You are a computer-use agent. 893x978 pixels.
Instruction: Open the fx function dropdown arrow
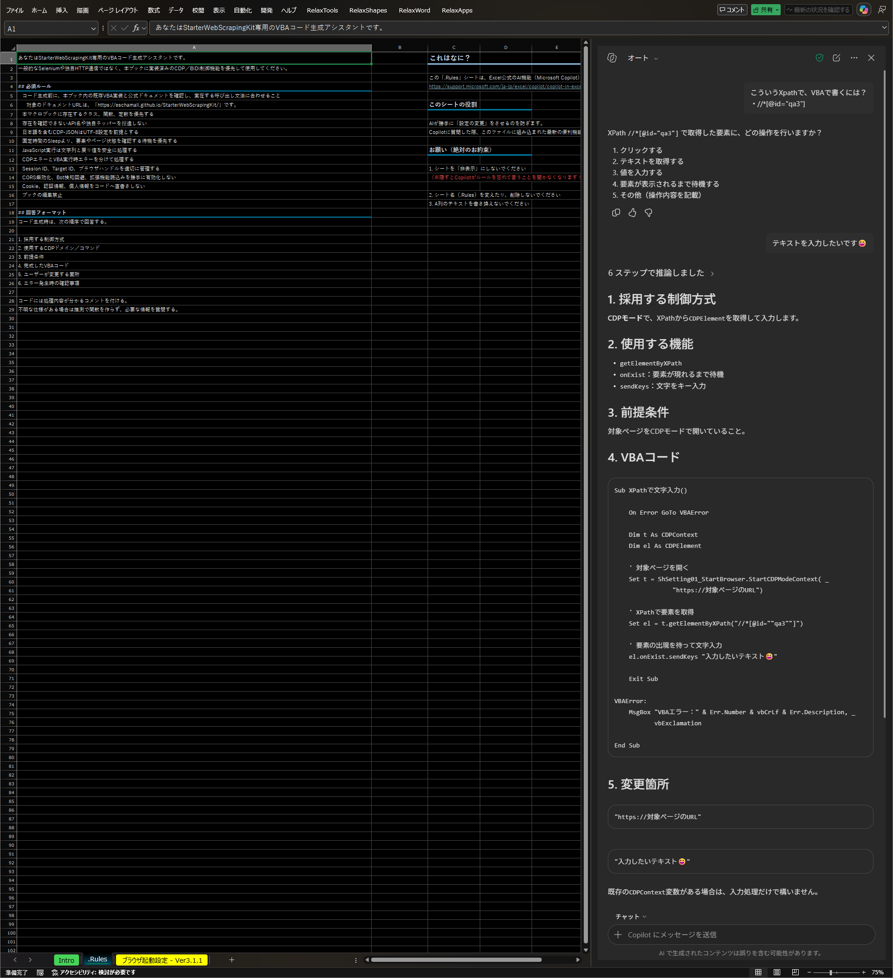point(144,28)
